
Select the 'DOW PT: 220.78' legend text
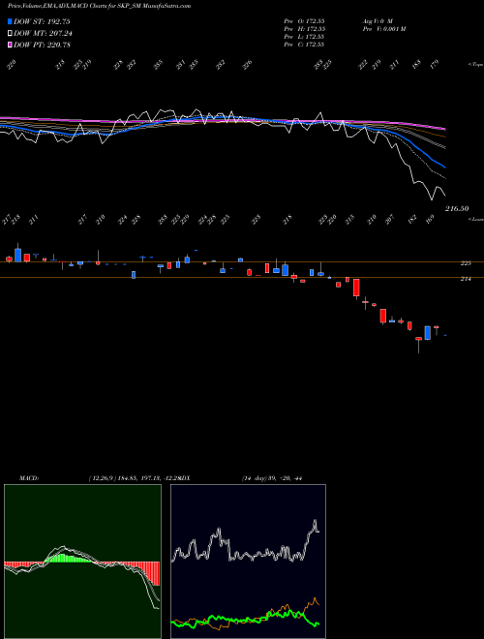tap(42, 45)
